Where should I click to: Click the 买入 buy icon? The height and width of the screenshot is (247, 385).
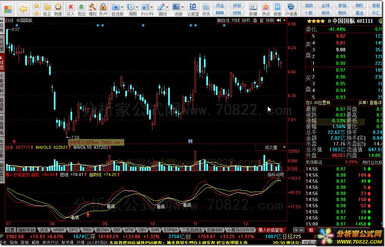tap(70, 10)
